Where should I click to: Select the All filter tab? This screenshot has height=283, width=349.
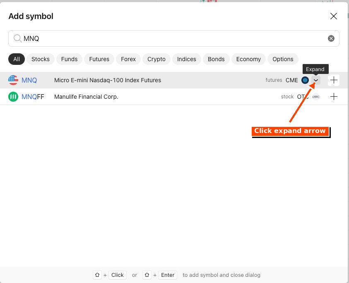pos(17,59)
